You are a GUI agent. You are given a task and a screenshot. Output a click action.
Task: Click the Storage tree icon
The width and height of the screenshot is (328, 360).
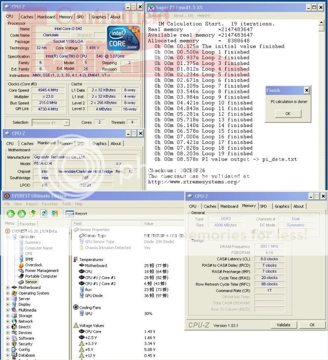(x=14, y=316)
